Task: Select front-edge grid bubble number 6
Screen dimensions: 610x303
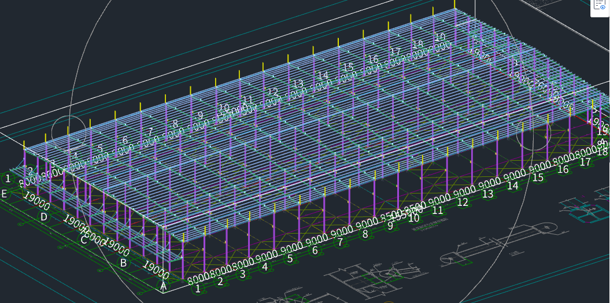Action: point(315,250)
